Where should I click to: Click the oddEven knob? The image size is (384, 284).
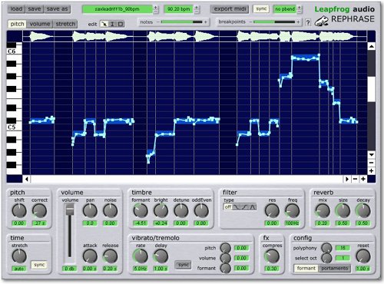click(x=201, y=211)
